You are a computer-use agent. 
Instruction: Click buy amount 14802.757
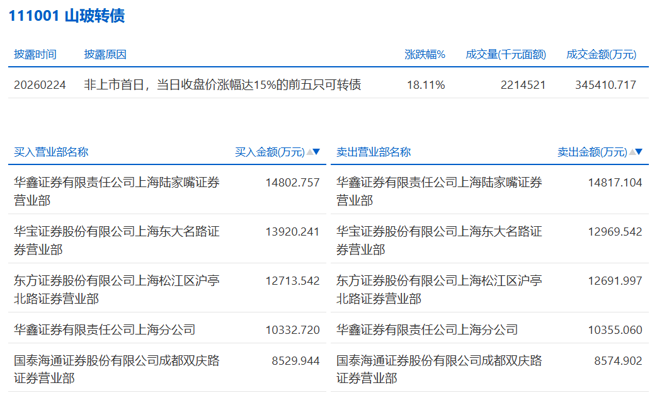click(x=293, y=183)
